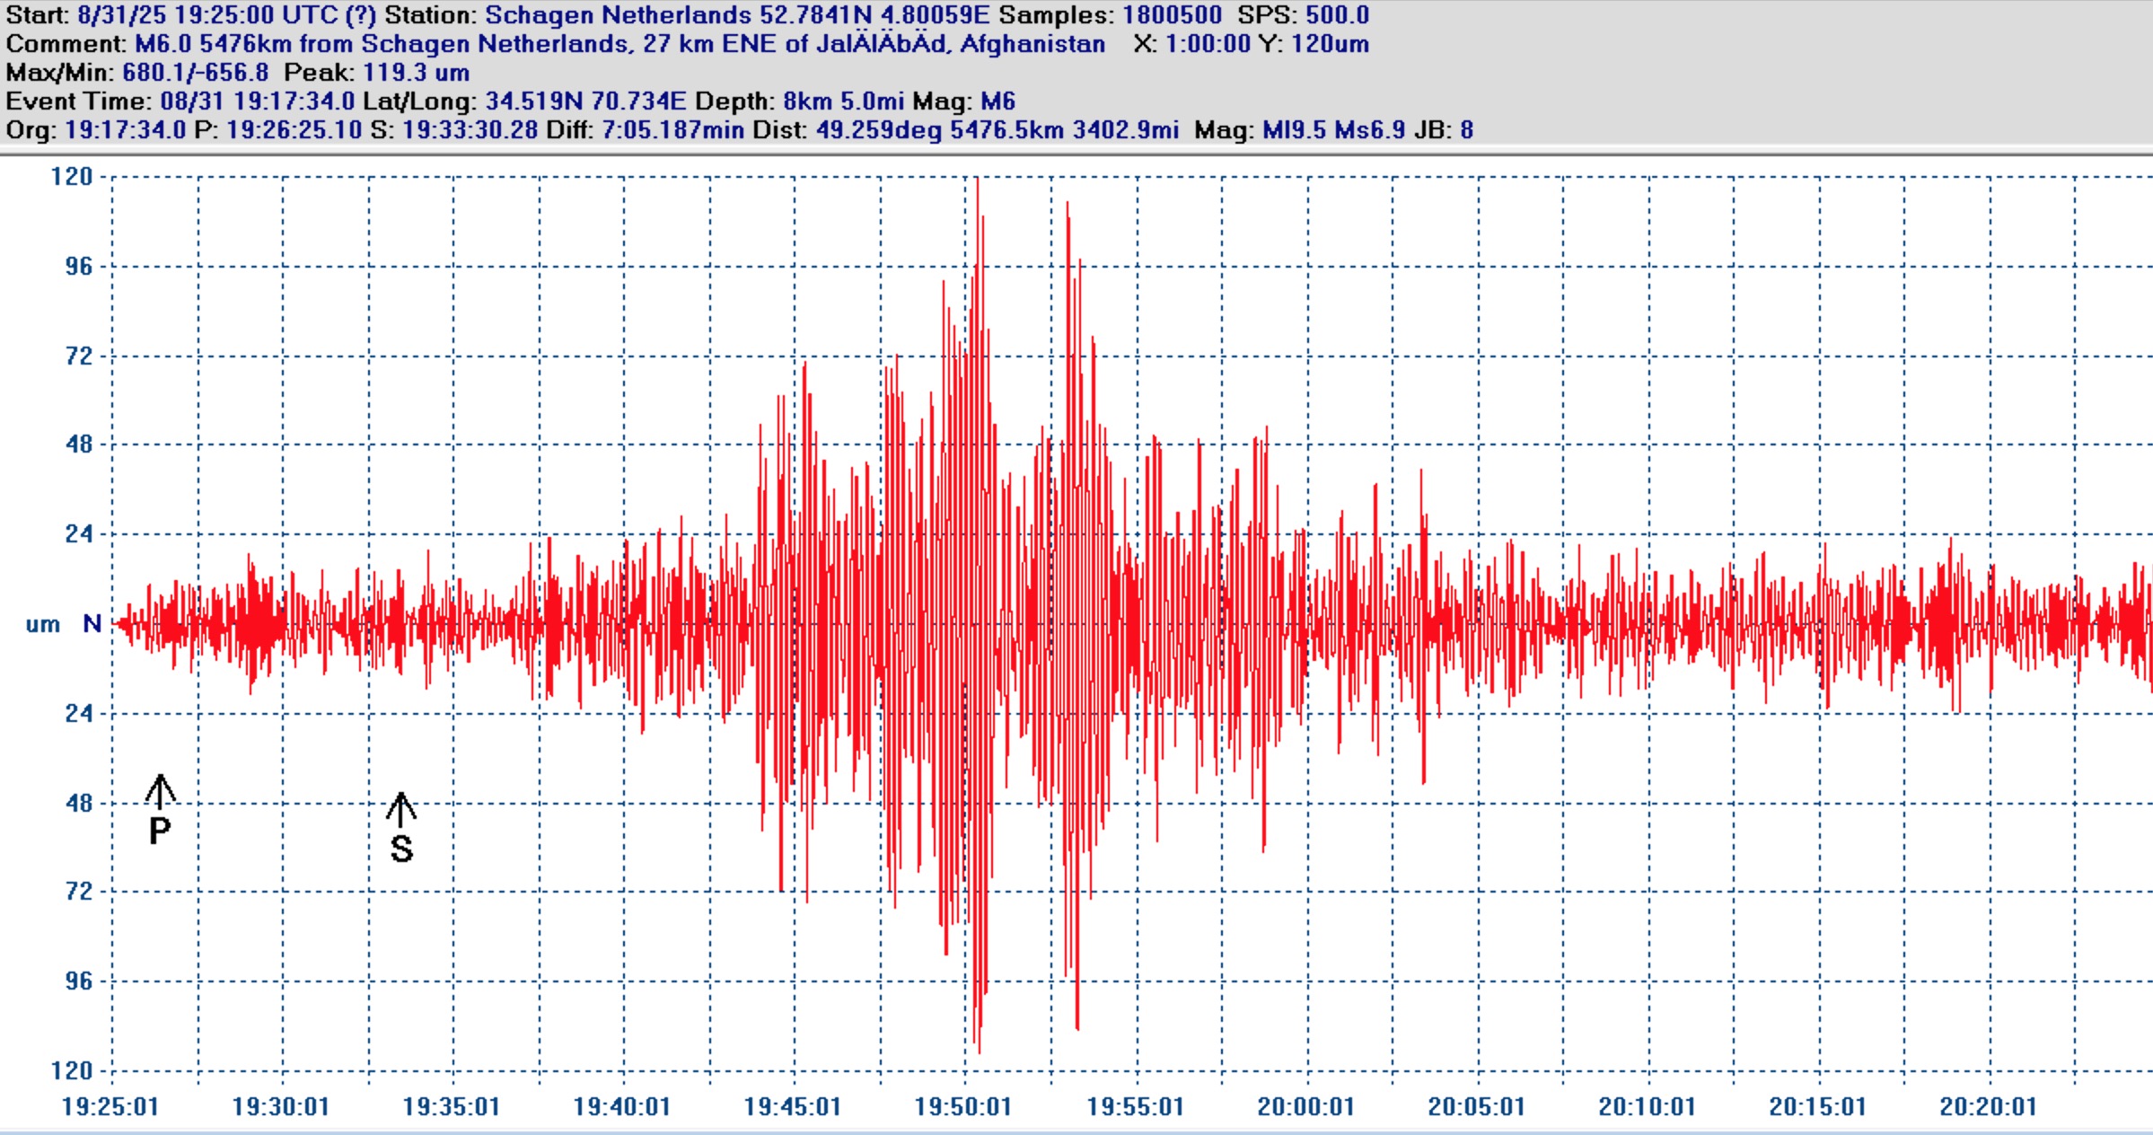Click the X scale value 1:00:00
The image size is (2153, 1135).
pos(1207,44)
